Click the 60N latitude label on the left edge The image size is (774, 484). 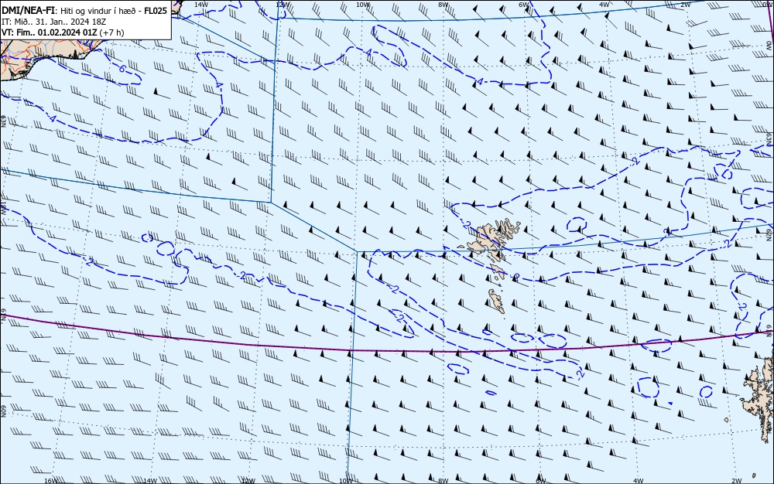(x=3, y=411)
